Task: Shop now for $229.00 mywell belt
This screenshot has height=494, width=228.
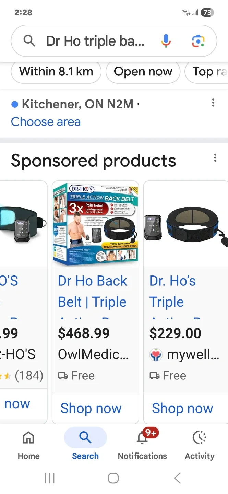Action: click(x=182, y=409)
